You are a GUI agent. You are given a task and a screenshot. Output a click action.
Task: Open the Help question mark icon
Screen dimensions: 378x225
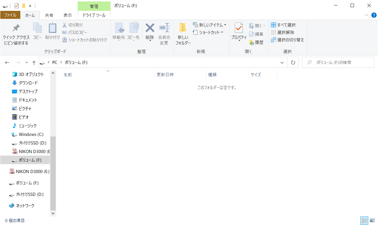[x=374, y=15]
